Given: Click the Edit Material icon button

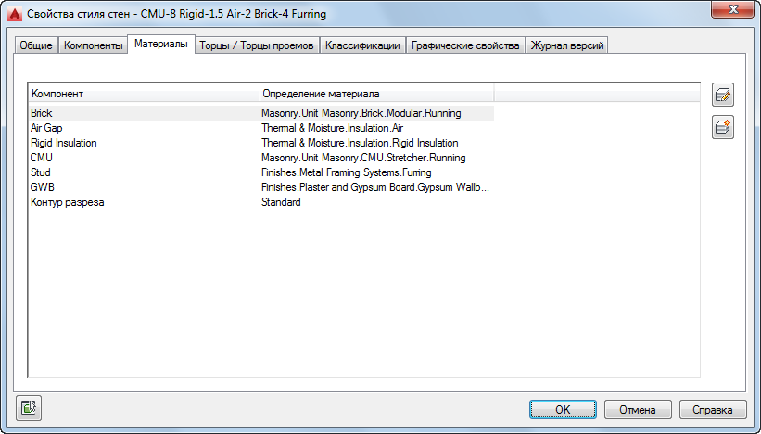Looking at the screenshot, I should click(723, 95).
